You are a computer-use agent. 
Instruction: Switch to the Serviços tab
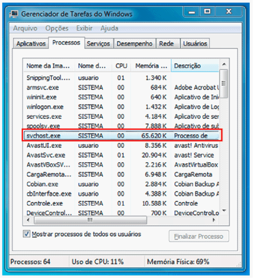click(x=98, y=44)
